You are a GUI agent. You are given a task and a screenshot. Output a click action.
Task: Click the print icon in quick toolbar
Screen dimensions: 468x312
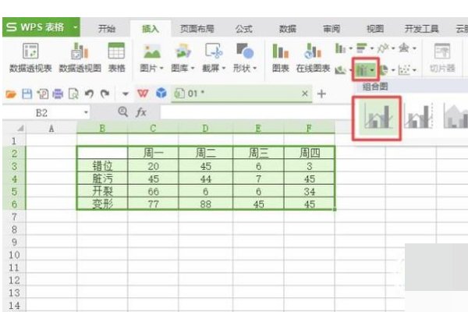pyautogui.click(x=58, y=94)
